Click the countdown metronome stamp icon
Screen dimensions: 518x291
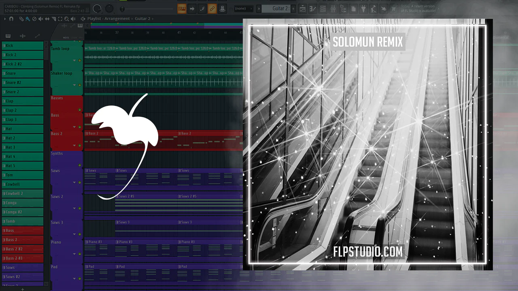pyautogui.click(x=222, y=8)
